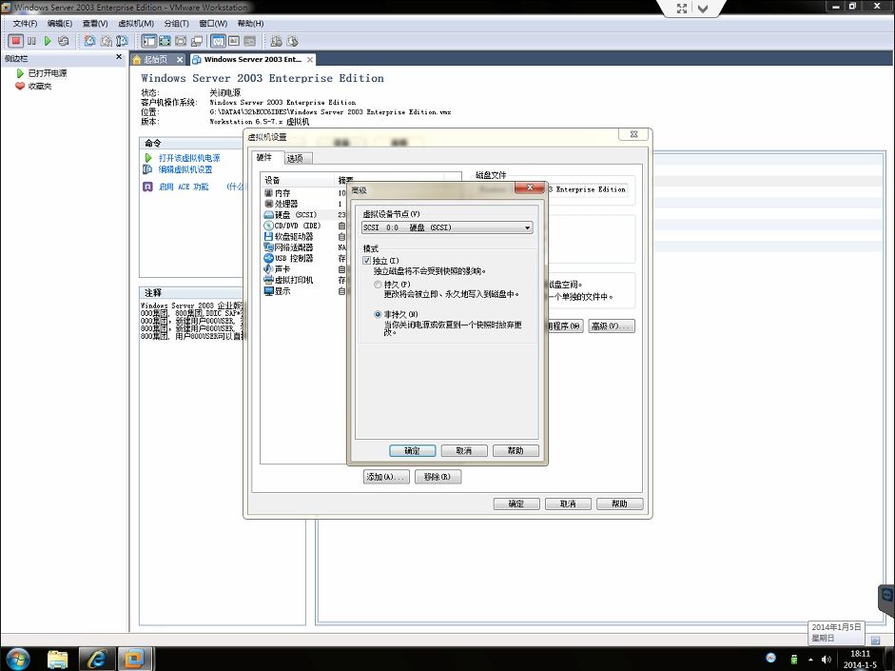895x671 pixels.
Task: Click the reset VM toolbar icon
Action: 64,41
